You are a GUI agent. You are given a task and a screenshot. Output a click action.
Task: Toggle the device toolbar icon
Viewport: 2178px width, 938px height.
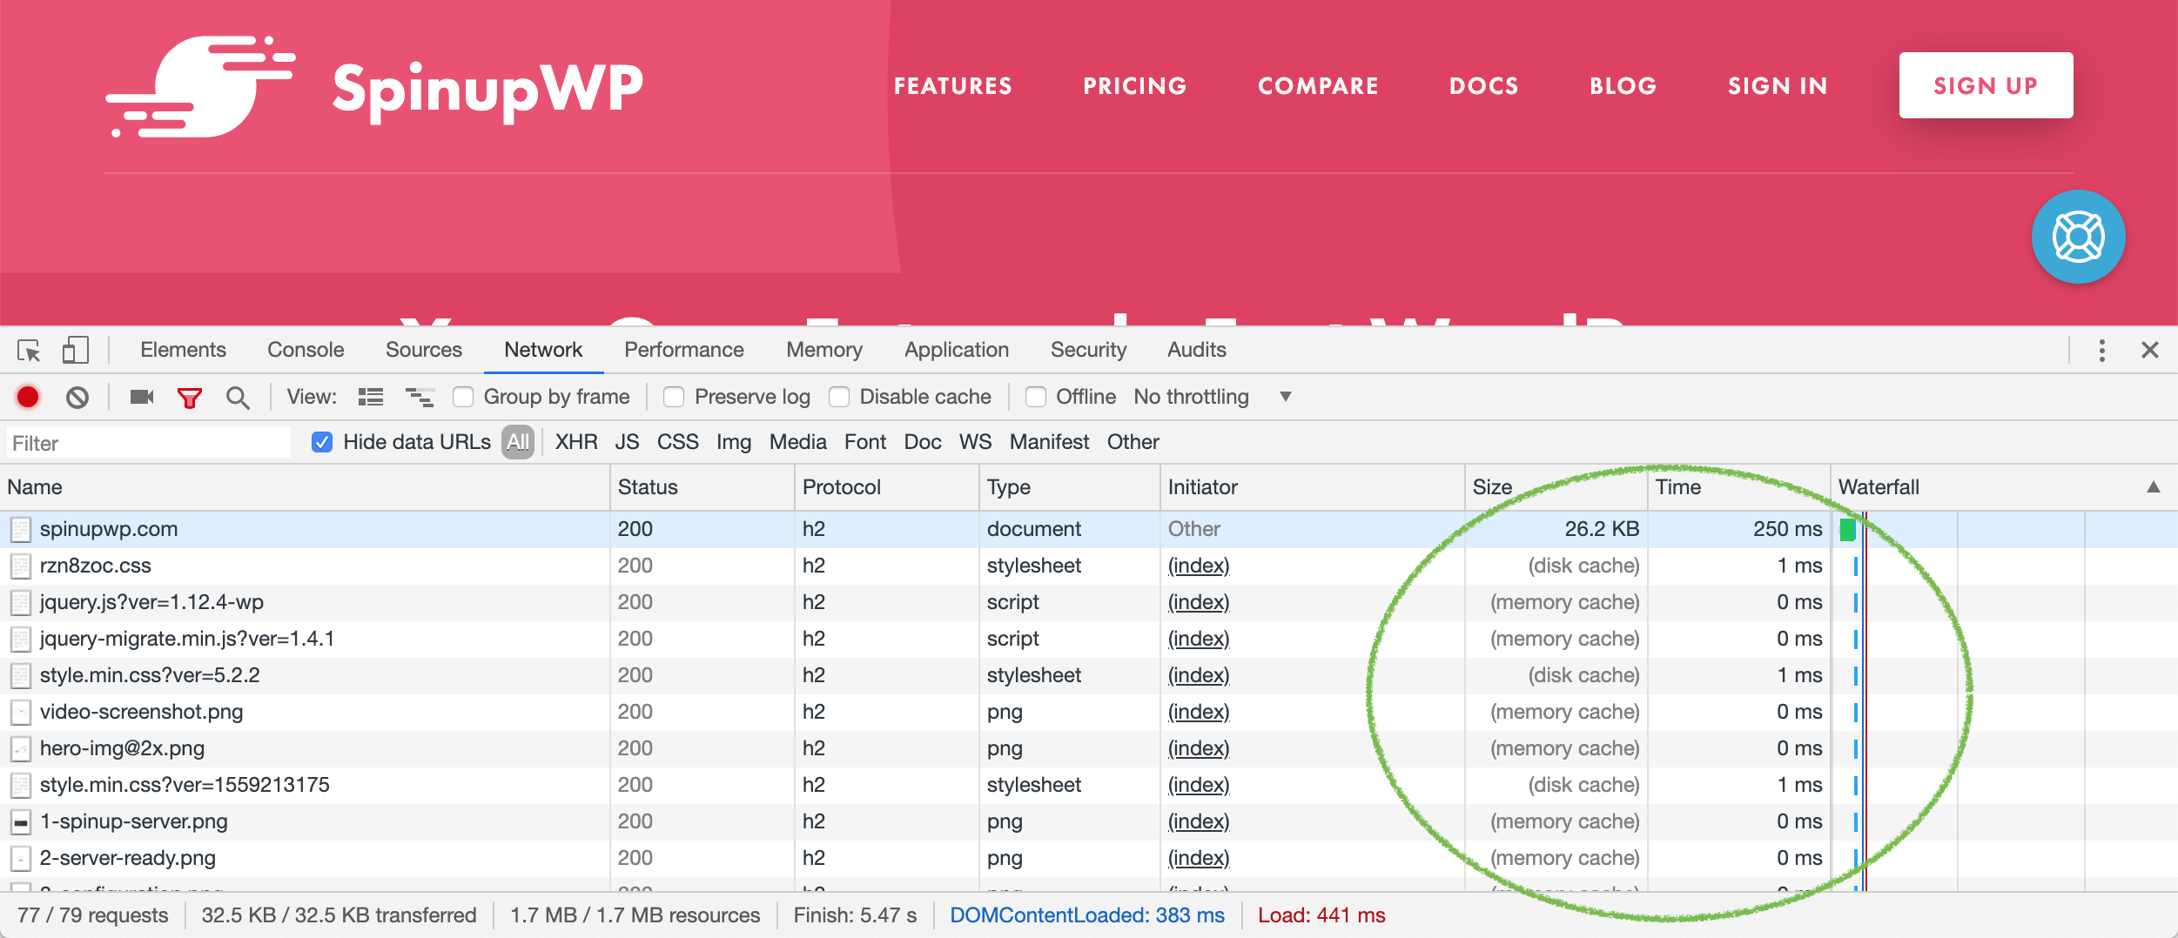[x=76, y=351]
